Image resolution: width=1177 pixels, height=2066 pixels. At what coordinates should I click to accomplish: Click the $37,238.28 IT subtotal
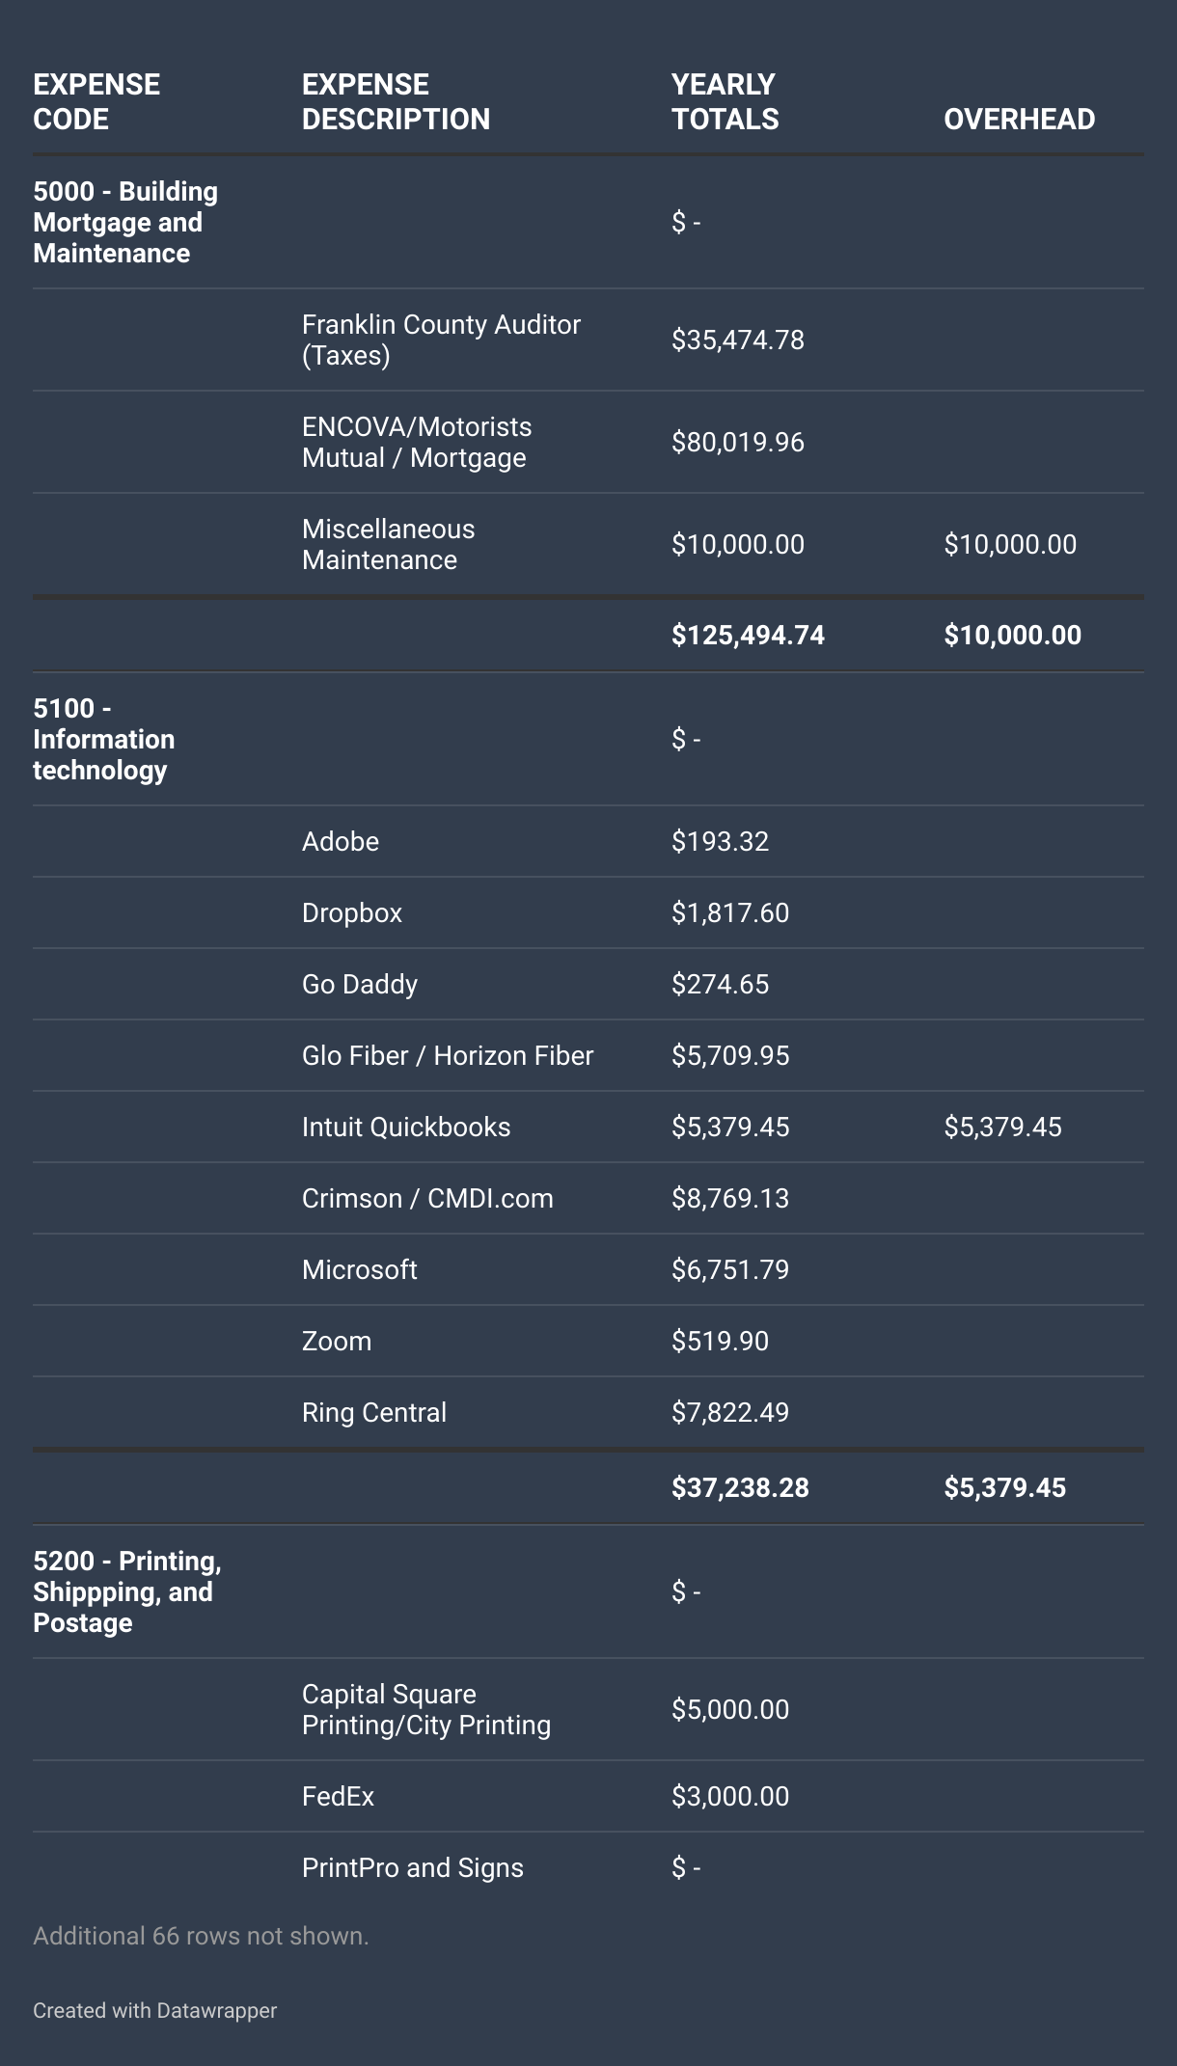tap(740, 1487)
